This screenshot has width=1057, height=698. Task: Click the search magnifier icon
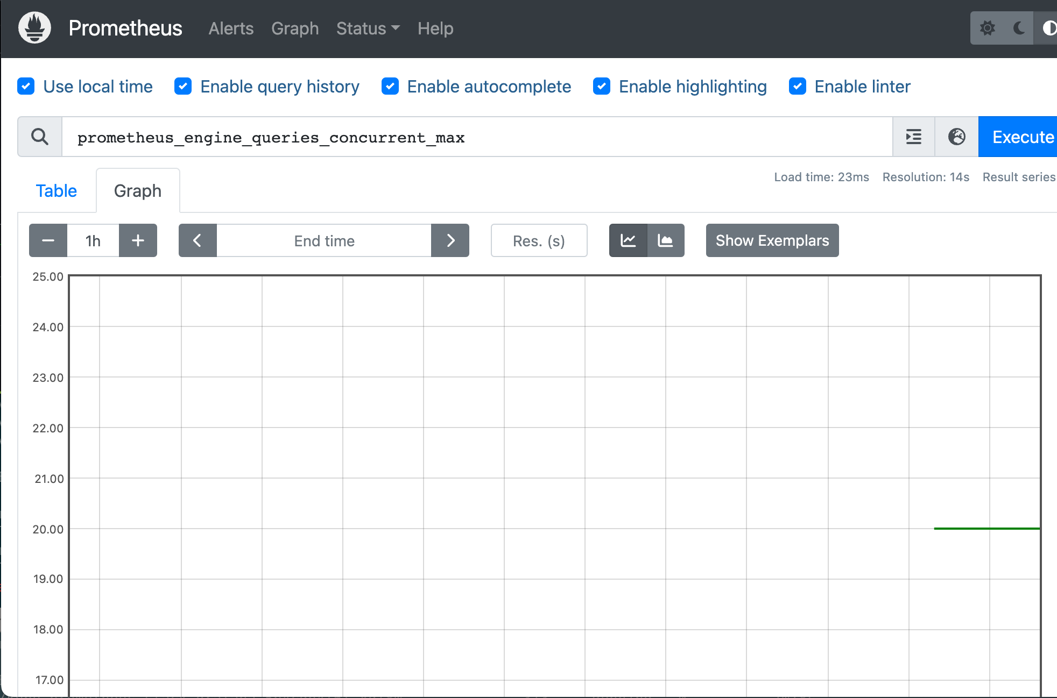[40, 137]
